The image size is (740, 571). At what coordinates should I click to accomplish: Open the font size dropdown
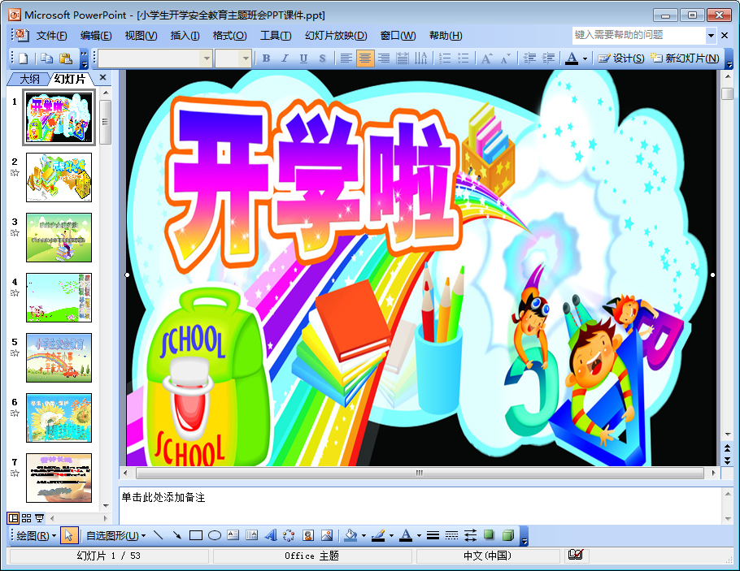click(x=246, y=58)
